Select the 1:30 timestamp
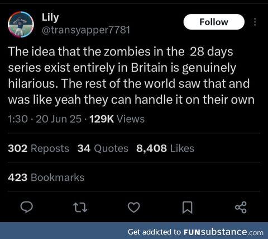This screenshot has height=239, width=268. [x=18, y=119]
